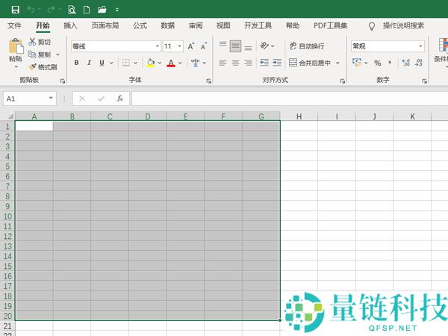Click the Save icon in quick access toolbar
Image resolution: width=448 pixels, height=336 pixels.
16,10
